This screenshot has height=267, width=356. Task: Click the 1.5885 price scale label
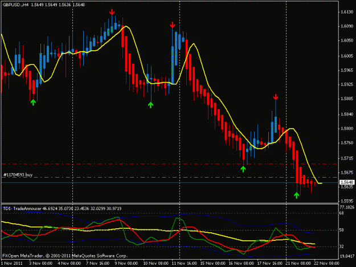[x=347, y=98]
